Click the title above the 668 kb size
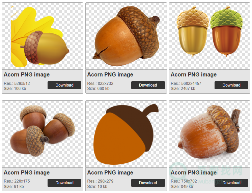This screenshot has height=193, width=252. point(110,75)
